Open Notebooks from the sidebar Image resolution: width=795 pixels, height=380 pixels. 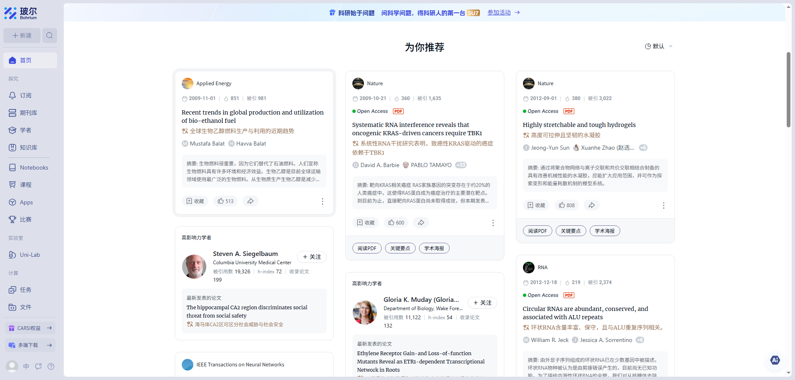click(x=34, y=167)
